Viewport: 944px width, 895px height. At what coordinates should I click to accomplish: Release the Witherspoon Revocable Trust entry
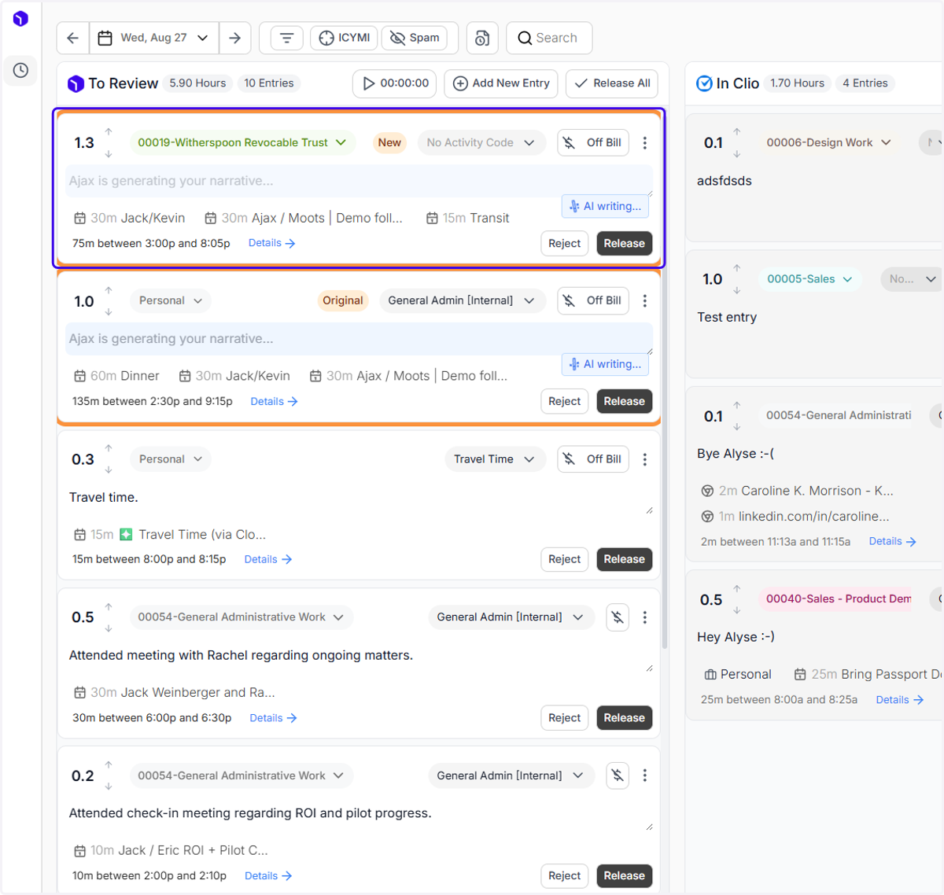[x=625, y=243]
